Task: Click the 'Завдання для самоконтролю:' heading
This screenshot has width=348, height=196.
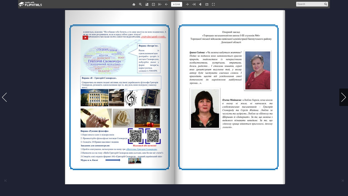Action: click(x=95, y=145)
